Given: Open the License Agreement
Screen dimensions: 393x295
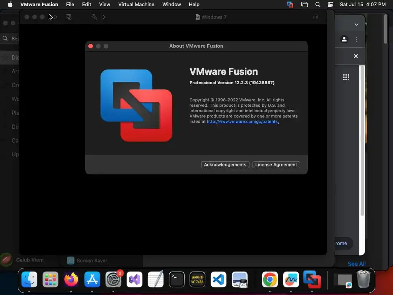Looking at the screenshot, I should click(x=276, y=164).
